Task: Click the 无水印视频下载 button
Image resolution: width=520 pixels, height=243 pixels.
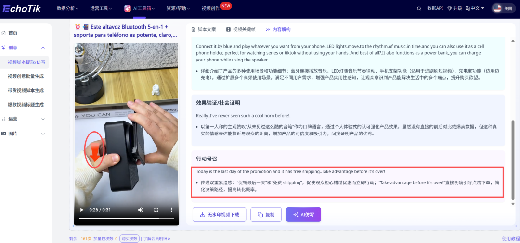Action: (x=219, y=215)
